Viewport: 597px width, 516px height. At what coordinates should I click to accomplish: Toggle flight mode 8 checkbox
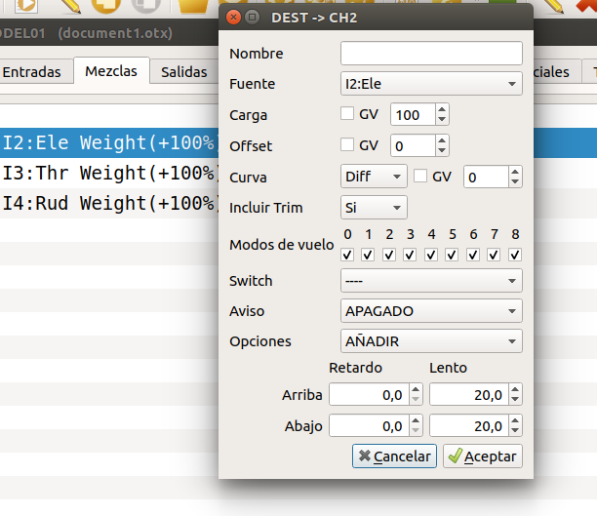pos(515,255)
